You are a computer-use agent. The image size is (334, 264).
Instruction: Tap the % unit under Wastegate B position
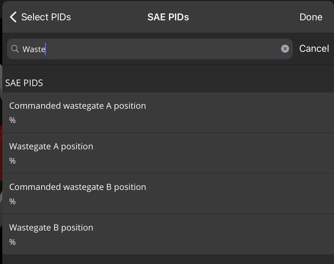12,242
